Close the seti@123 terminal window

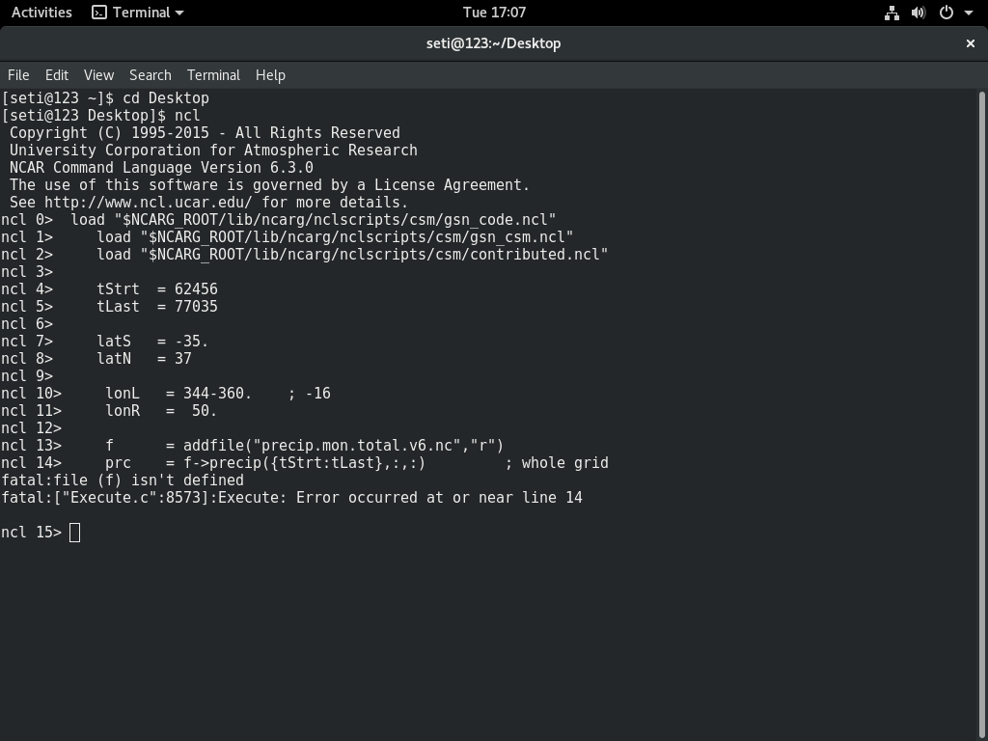pos(971,43)
